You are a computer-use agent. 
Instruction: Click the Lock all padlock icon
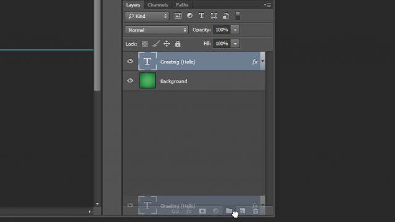[178, 44]
